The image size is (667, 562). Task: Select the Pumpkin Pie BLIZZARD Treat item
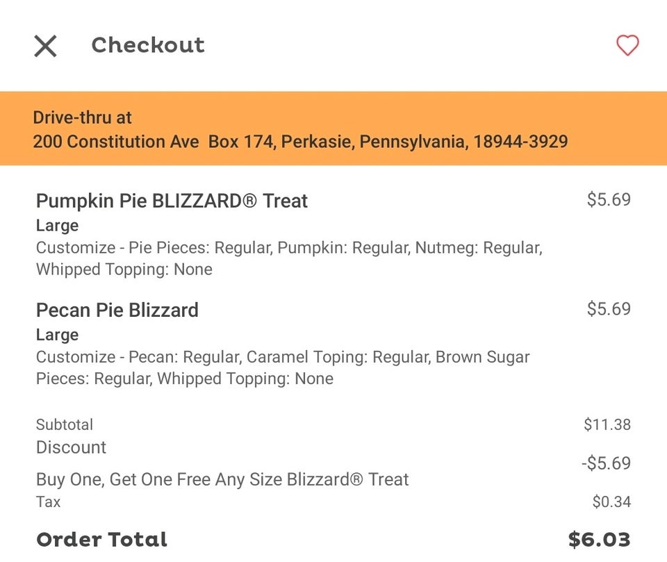[x=172, y=201]
